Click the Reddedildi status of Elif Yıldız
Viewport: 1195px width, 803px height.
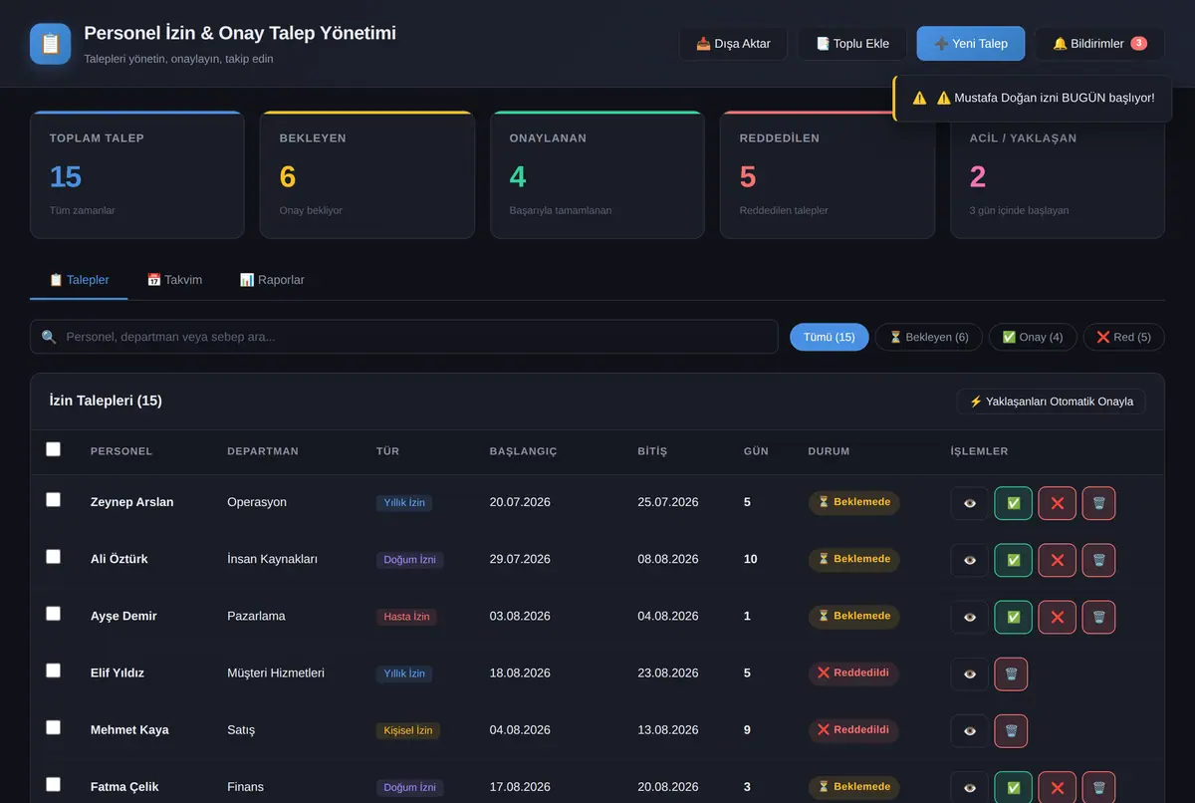click(853, 673)
